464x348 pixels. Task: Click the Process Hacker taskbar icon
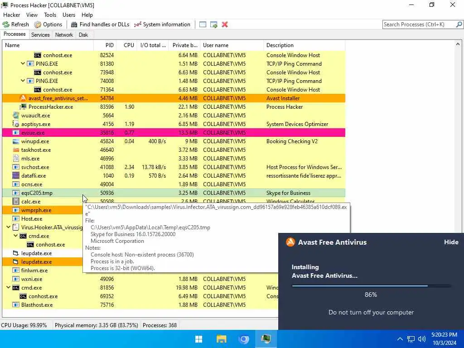point(266,339)
